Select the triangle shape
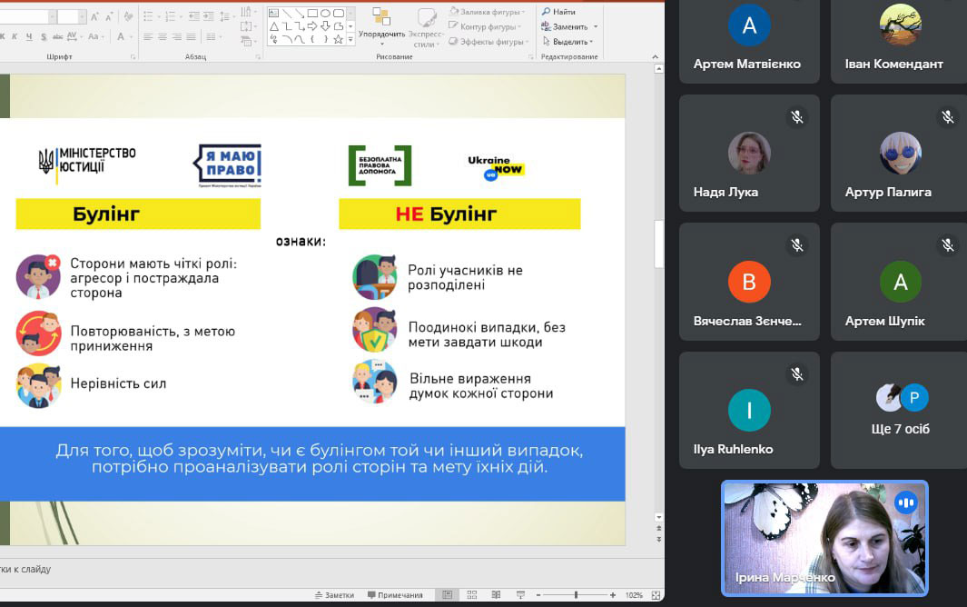Image resolution: width=967 pixels, height=607 pixels. point(274,26)
